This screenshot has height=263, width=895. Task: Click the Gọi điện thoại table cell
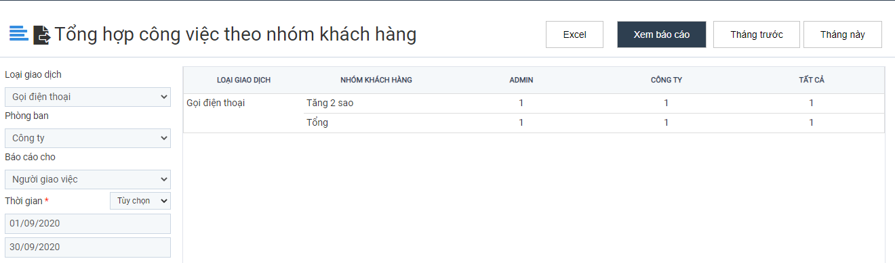point(216,103)
